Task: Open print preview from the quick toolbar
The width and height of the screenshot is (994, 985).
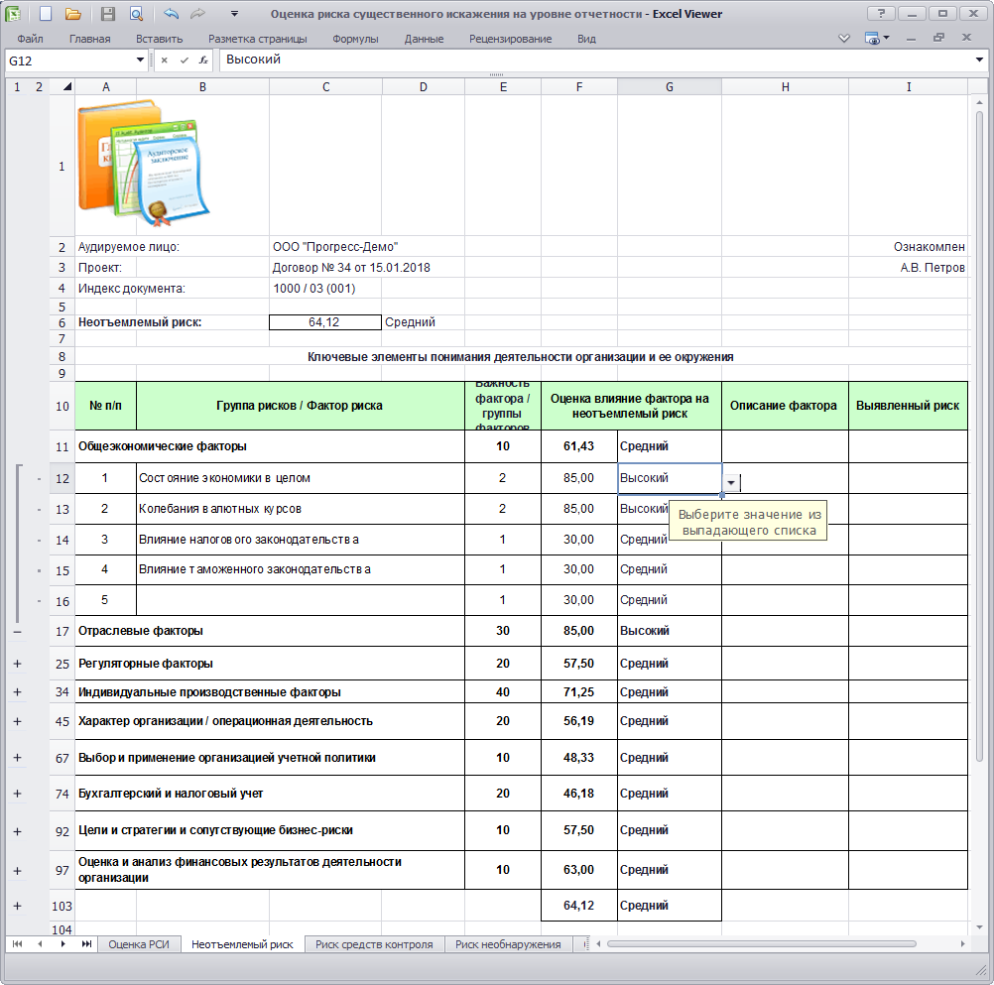Action: tap(136, 13)
